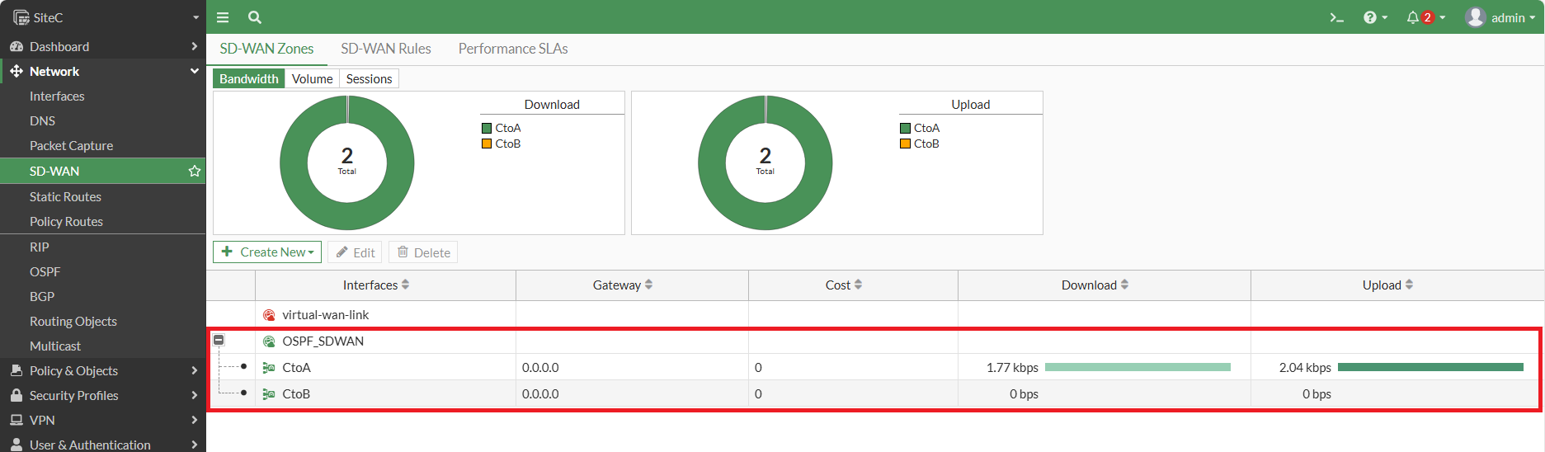Image resolution: width=1545 pixels, height=452 pixels.
Task: View notifications bell with 2 alerts
Action: point(1425,17)
